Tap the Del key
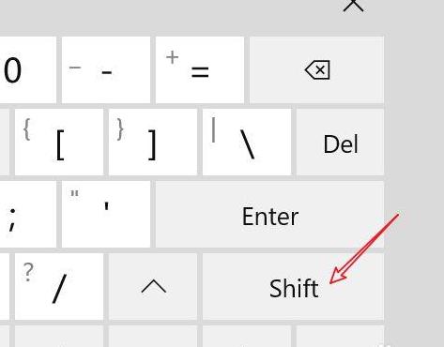This screenshot has height=347, width=444. [340, 142]
